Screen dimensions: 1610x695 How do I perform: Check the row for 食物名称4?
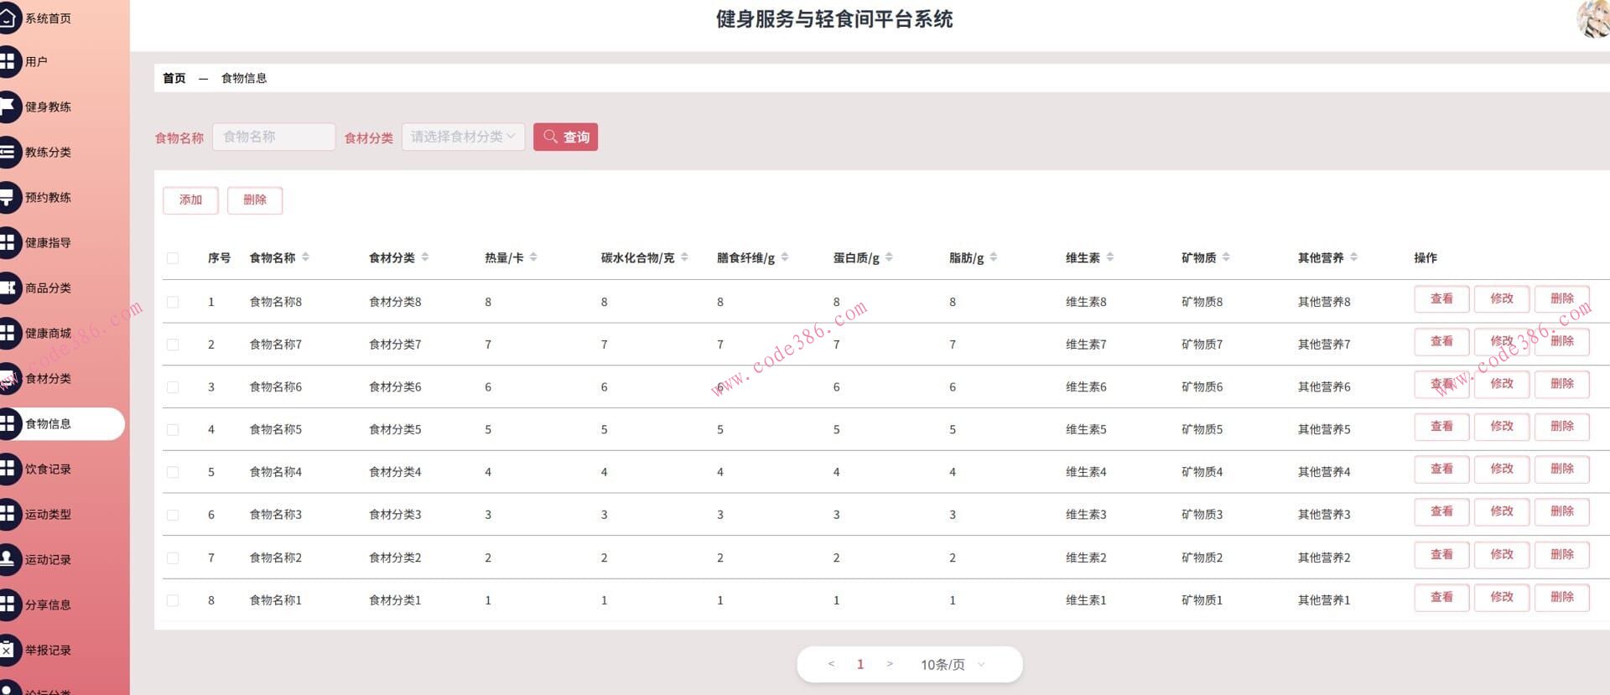[x=173, y=472]
